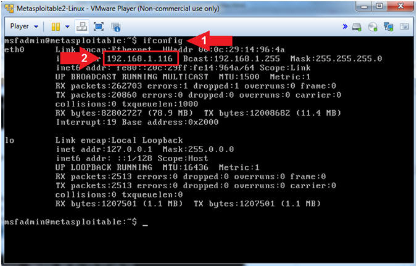
Task: Click Scope:Host text
Action: click(x=183, y=159)
